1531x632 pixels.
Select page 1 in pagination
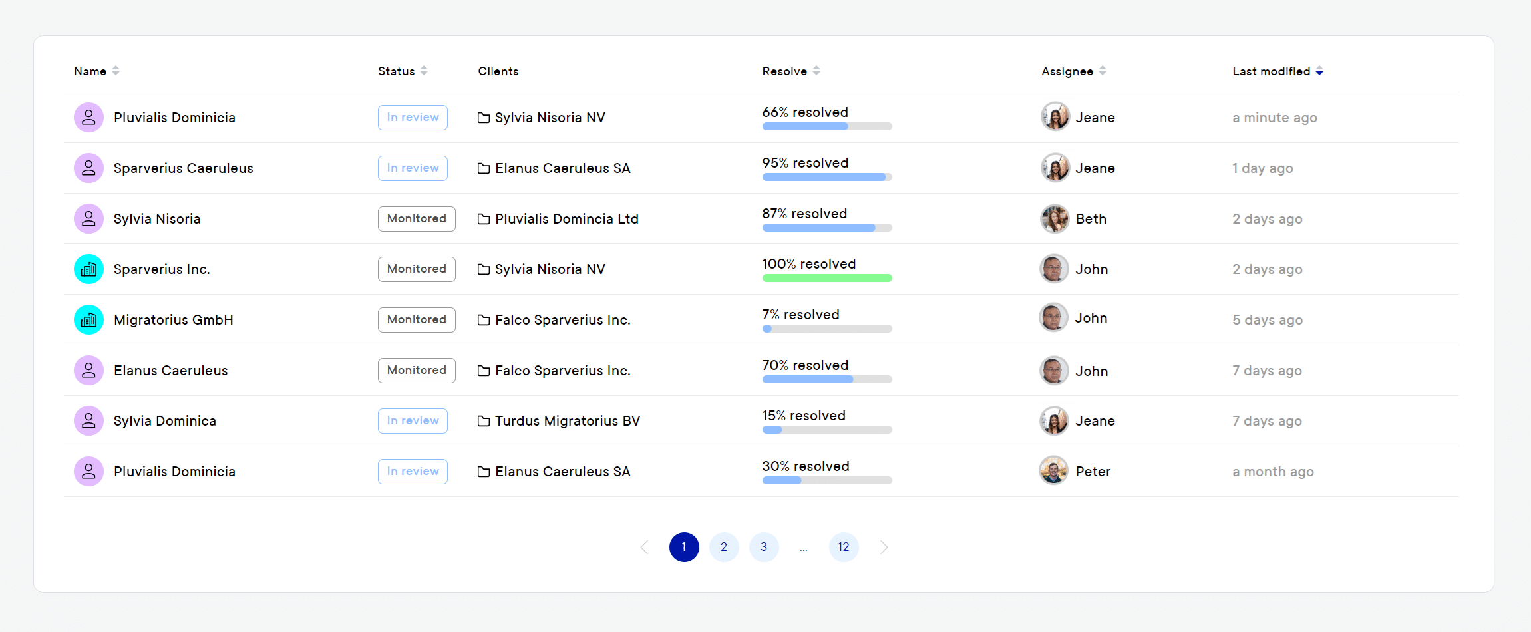[x=684, y=548]
